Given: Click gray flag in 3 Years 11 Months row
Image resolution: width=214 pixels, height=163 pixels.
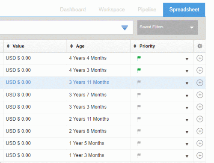Looking at the screenshot, I should pos(139,82).
